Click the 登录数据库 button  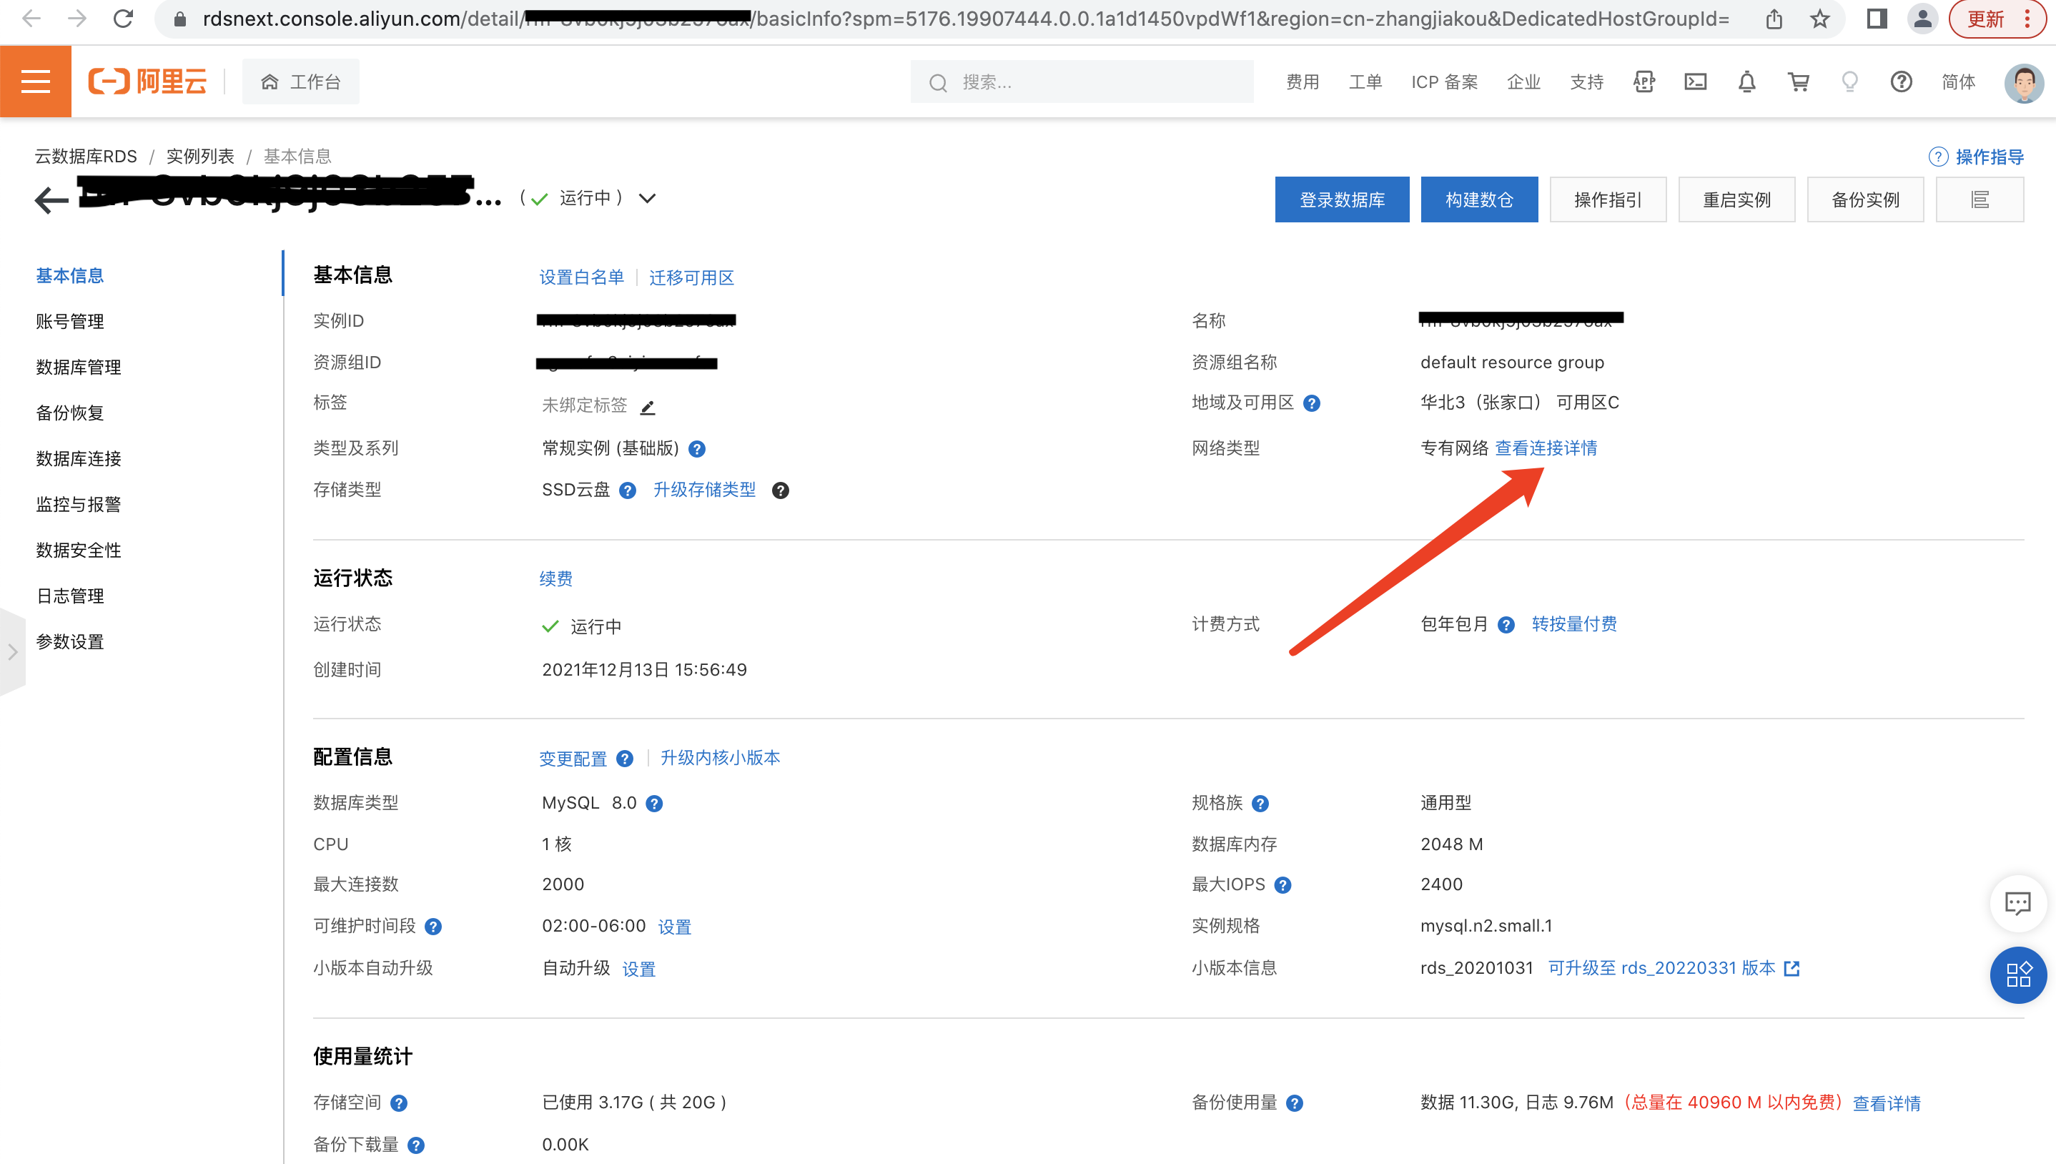tap(1343, 199)
